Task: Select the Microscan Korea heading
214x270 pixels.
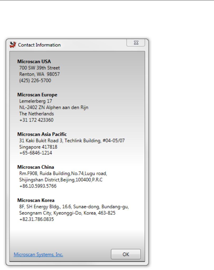Action: [x=36, y=200]
